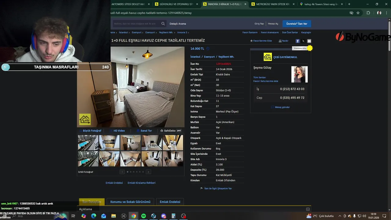Click Hesap Aç link
This screenshot has width=391, height=220.
[x=273, y=24]
